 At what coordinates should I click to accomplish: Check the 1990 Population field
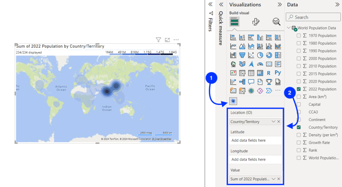(299, 51)
